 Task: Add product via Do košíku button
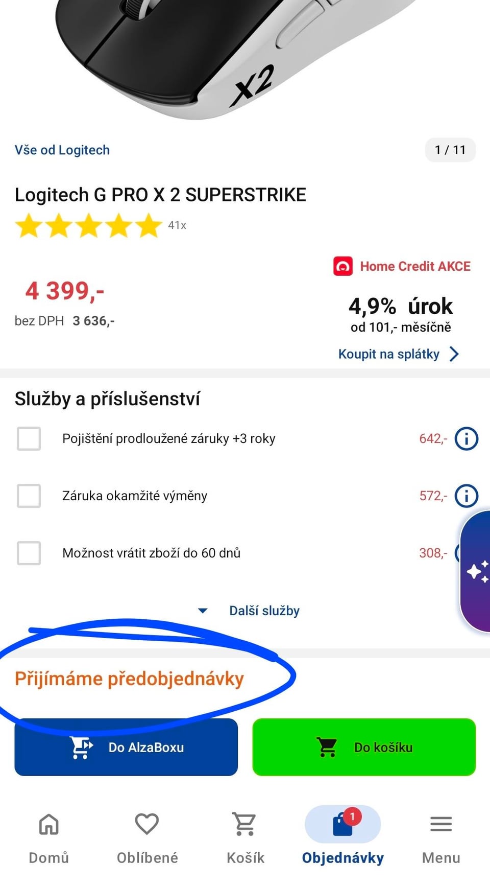tap(364, 747)
